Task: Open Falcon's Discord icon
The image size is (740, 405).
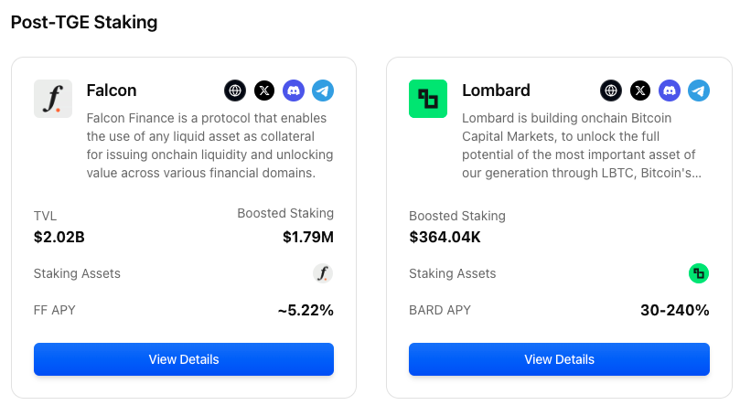Action: (294, 91)
